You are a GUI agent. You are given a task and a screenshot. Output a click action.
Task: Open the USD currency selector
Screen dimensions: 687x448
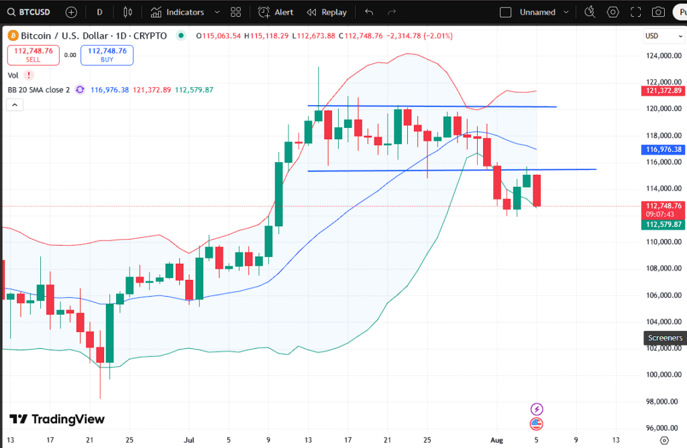point(651,35)
